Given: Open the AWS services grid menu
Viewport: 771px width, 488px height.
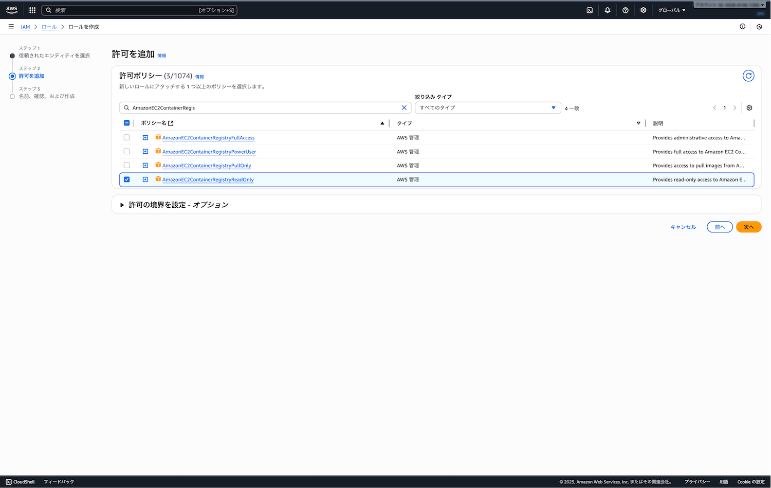Looking at the screenshot, I should pyautogui.click(x=32, y=10).
